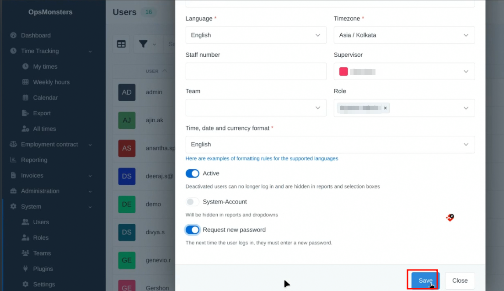Click the Plugins plug icon
This screenshot has height=291, width=504.
tap(26, 269)
